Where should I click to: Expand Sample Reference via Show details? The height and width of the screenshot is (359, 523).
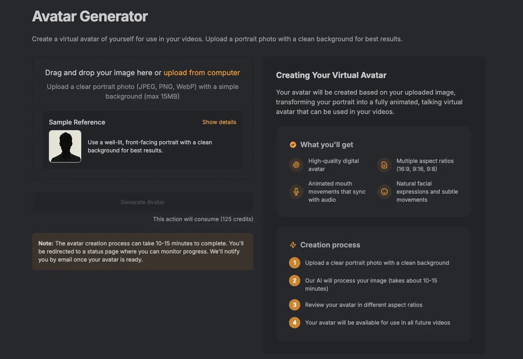pyautogui.click(x=219, y=122)
